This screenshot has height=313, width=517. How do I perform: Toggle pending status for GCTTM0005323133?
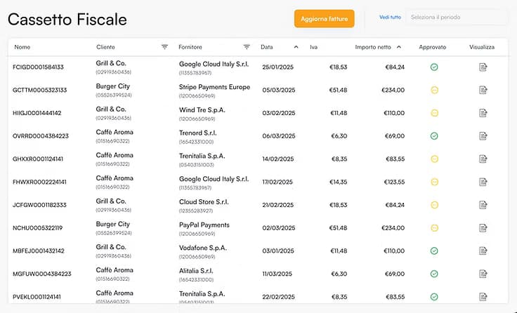point(435,90)
